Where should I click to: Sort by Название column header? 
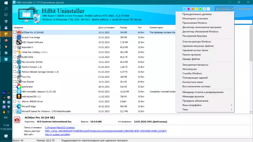click(52, 27)
